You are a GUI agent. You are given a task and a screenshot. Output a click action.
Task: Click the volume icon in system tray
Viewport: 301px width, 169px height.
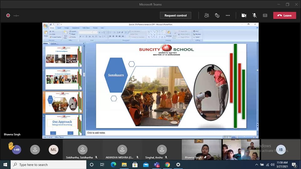272,165
